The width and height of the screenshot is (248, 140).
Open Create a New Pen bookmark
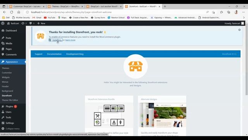[79, 17]
